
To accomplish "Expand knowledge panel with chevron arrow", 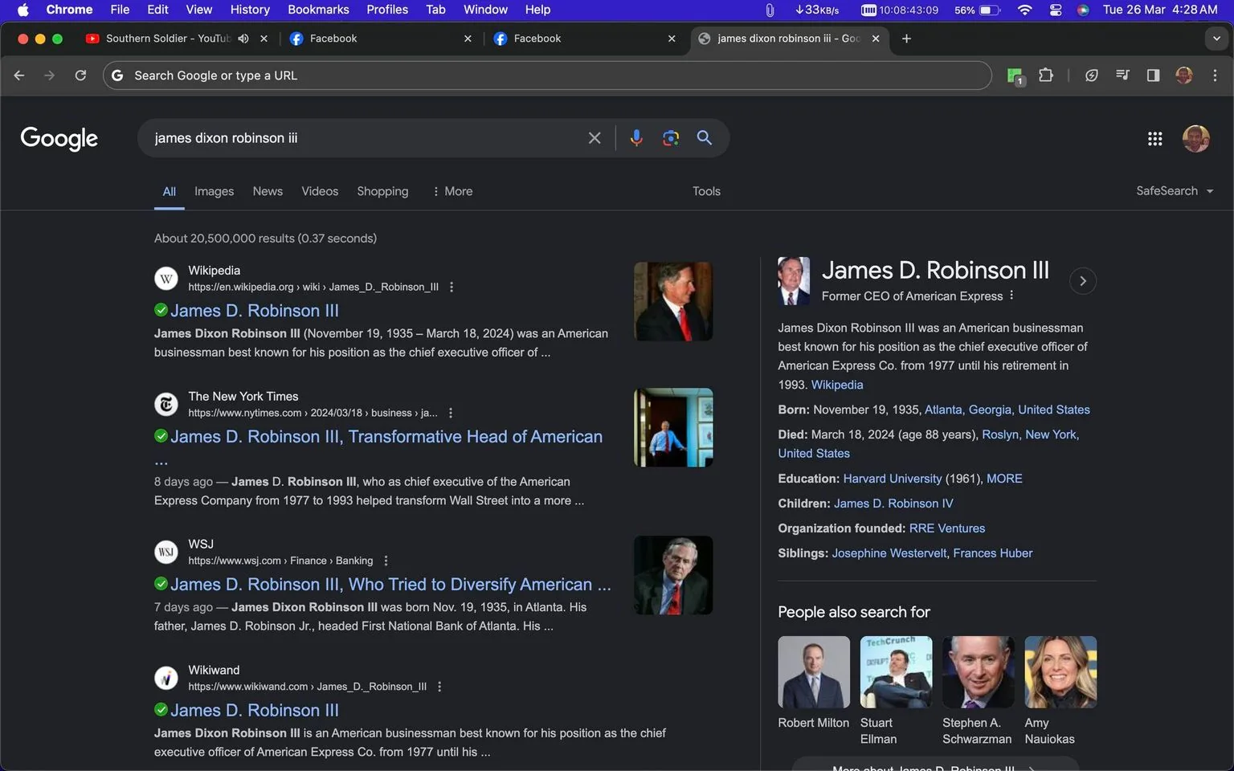I will point(1083,281).
